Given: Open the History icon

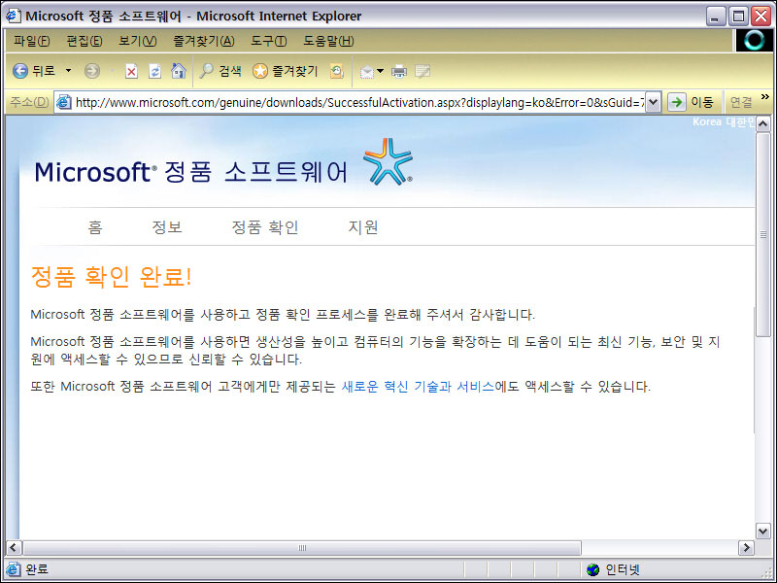Looking at the screenshot, I should 337,71.
